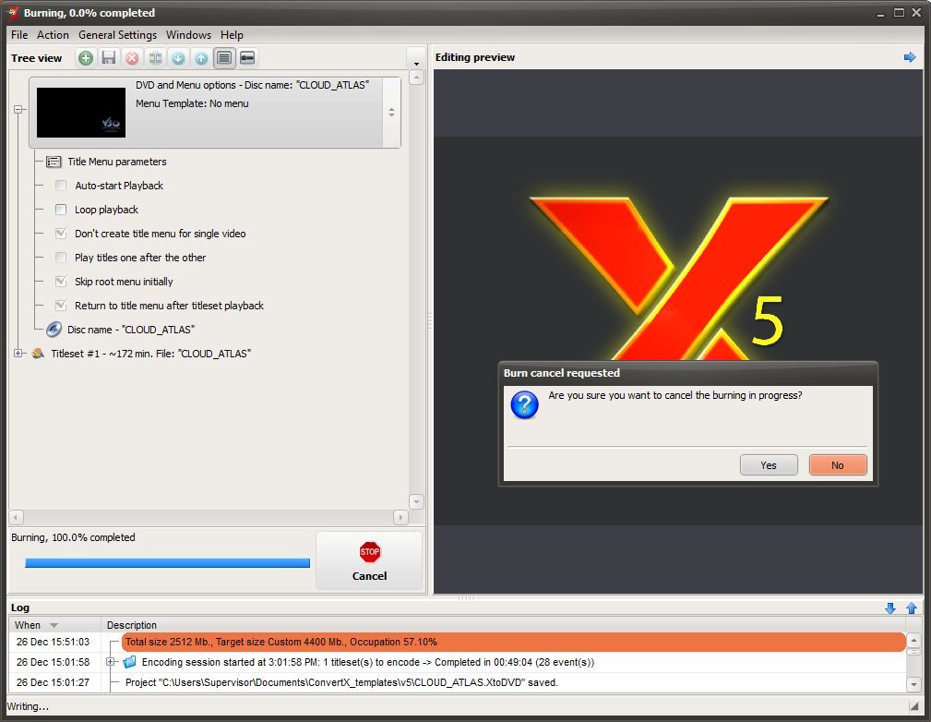931x722 pixels.
Task: Click the Log panel down arrow icon
Action: (890, 608)
